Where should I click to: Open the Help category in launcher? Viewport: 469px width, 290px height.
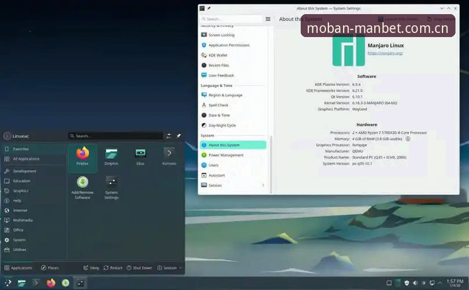point(34,201)
